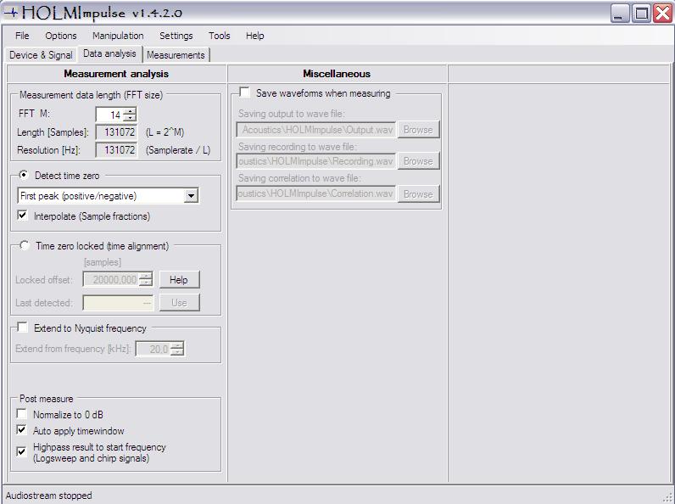Image resolution: width=675 pixels, height=504 pixels.
Task: Click the Use button for last detected
Action: tap(179, 303)
